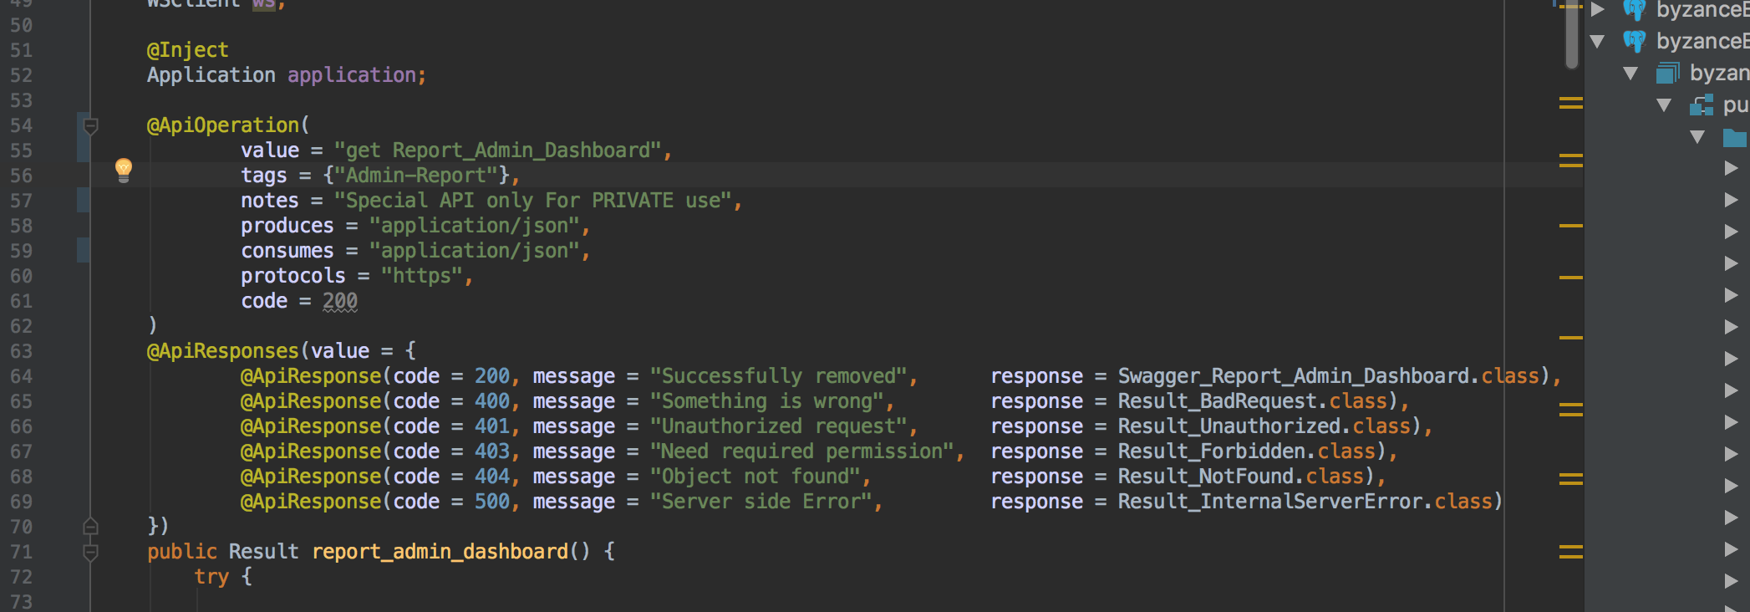Image resolution: width=1750 pixels, height=612 pixels.
Task: Collapse the 'pu' schema node arrow
Action: tap(1664, 105)
